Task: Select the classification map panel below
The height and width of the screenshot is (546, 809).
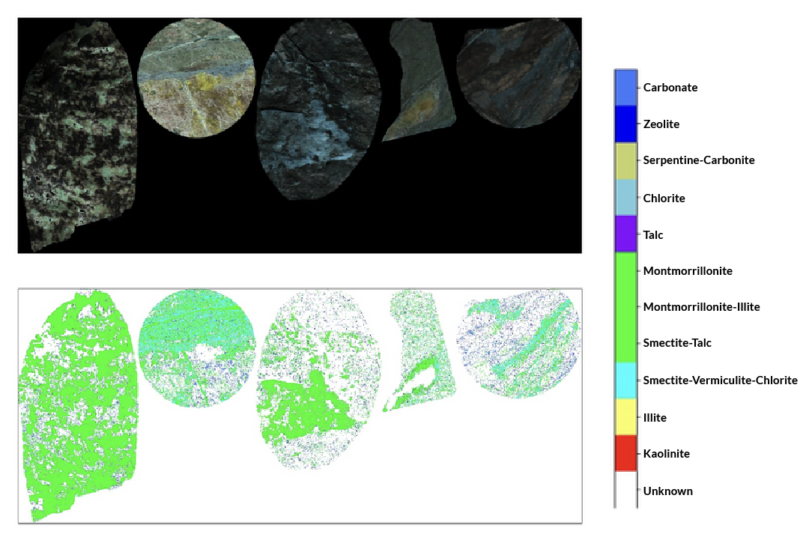Action: pyautogui.click(x=300, y=404)
